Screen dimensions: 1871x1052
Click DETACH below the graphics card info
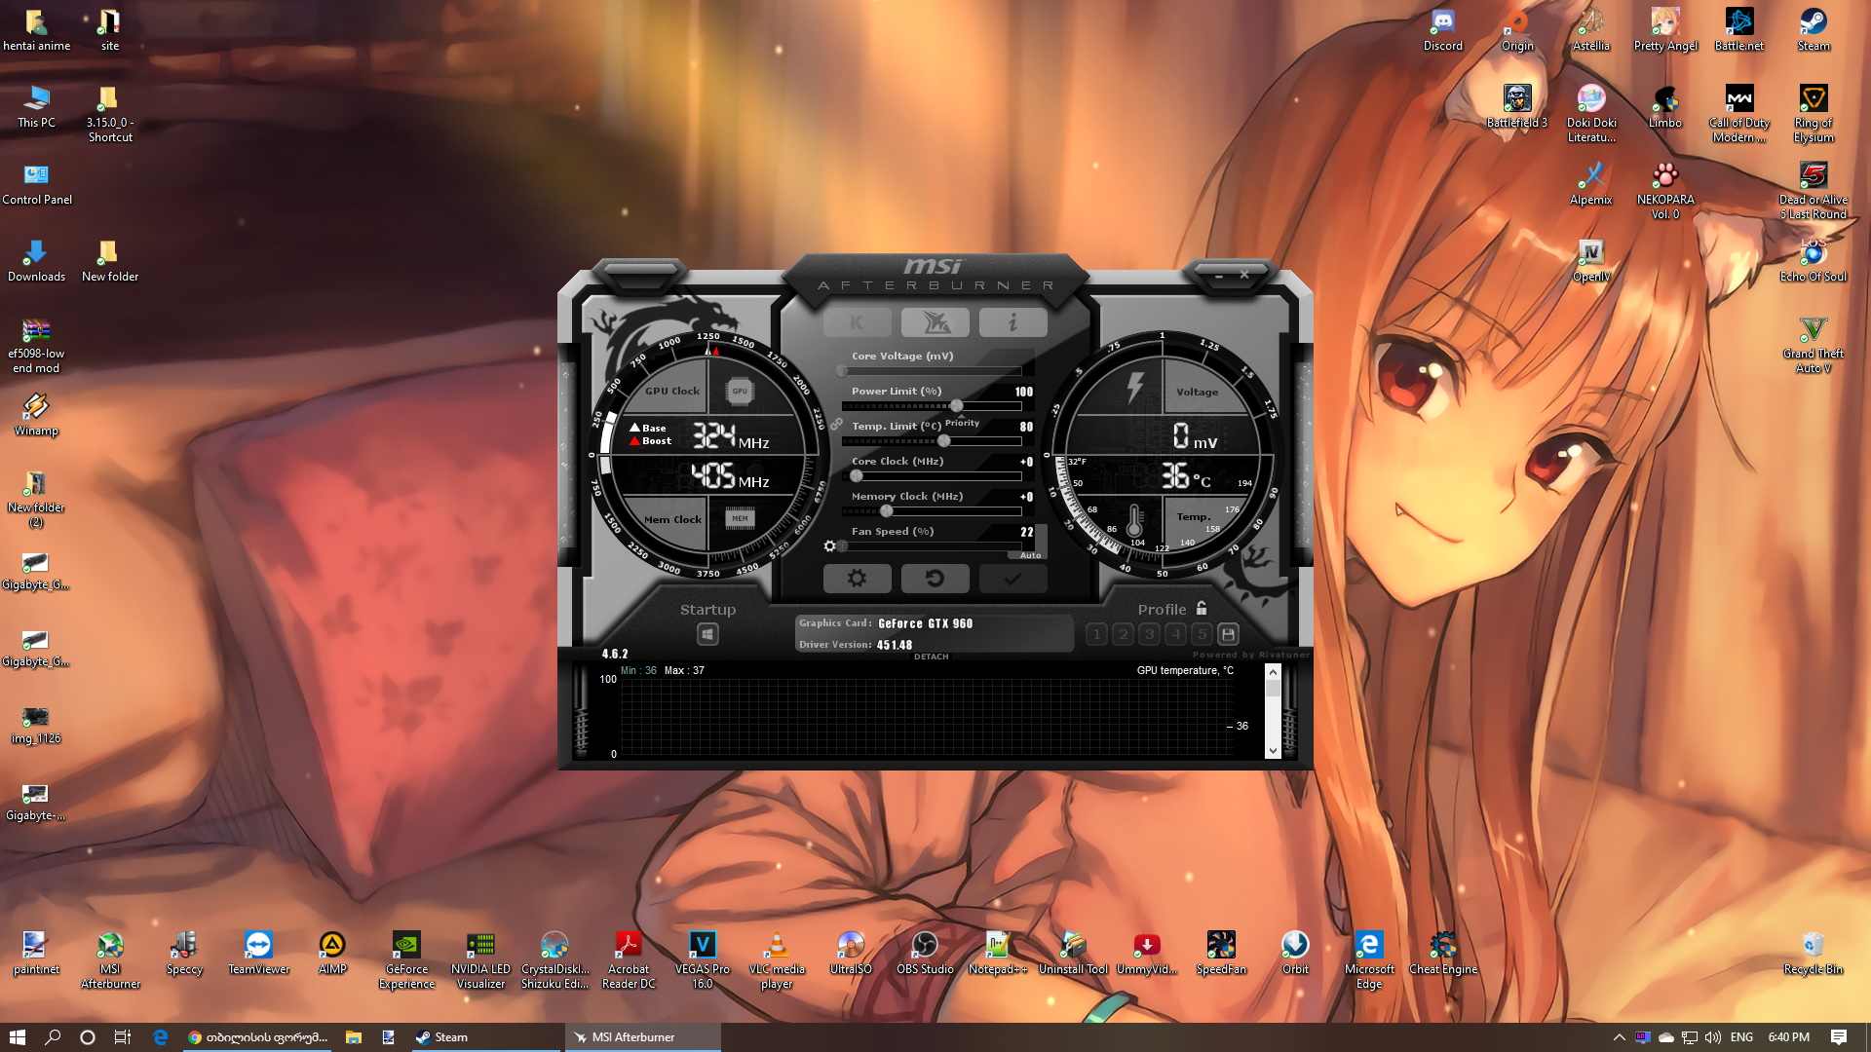click(x=931, y=657)
